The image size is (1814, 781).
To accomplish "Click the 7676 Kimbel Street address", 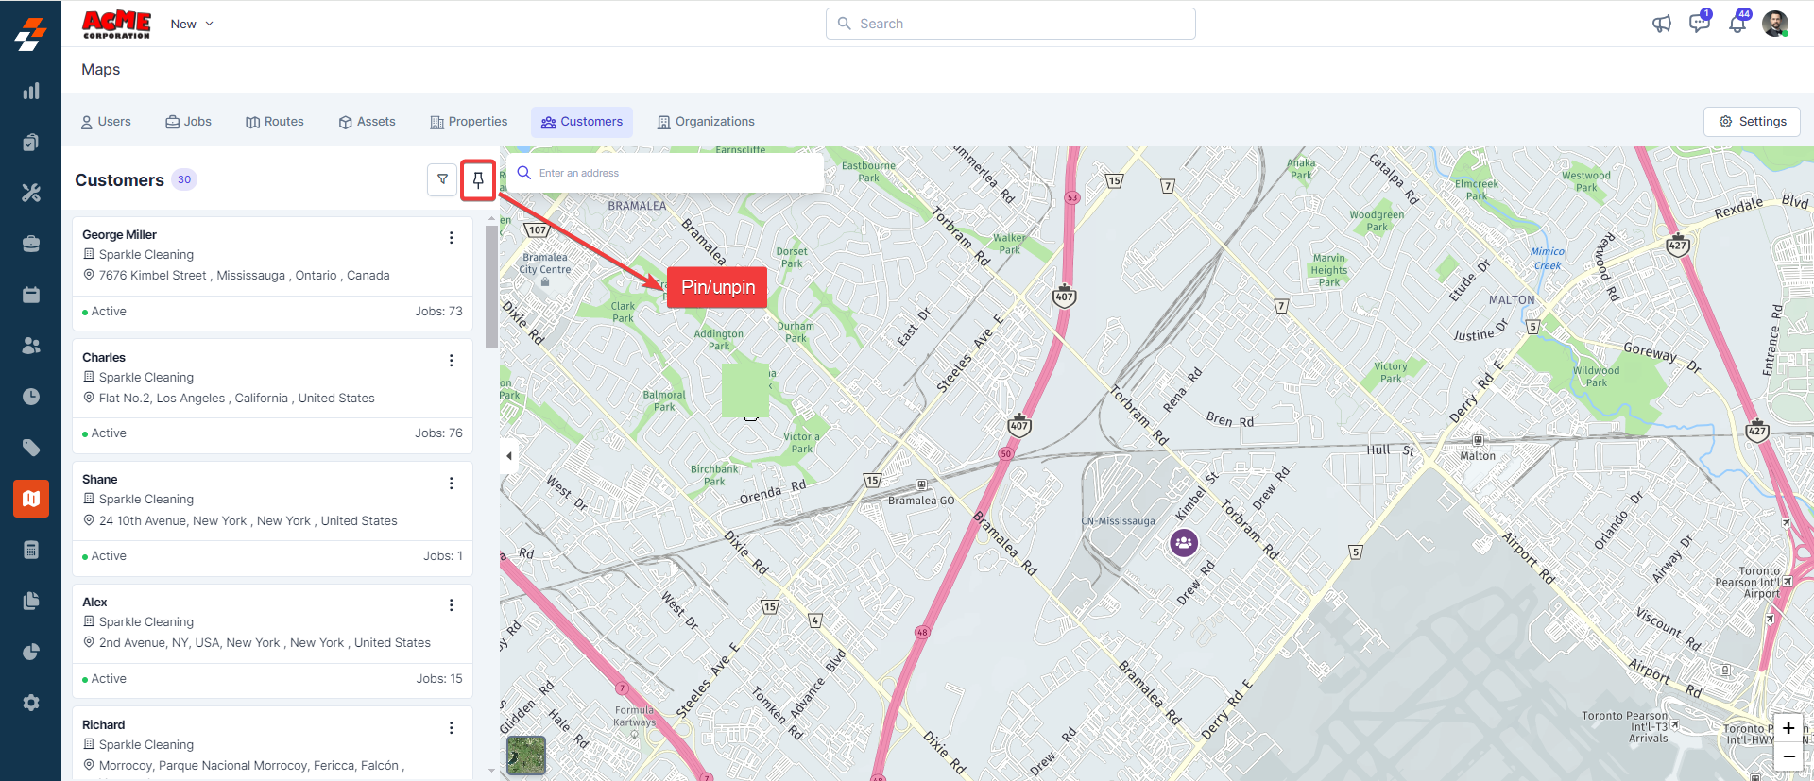I will coord(245,276).
